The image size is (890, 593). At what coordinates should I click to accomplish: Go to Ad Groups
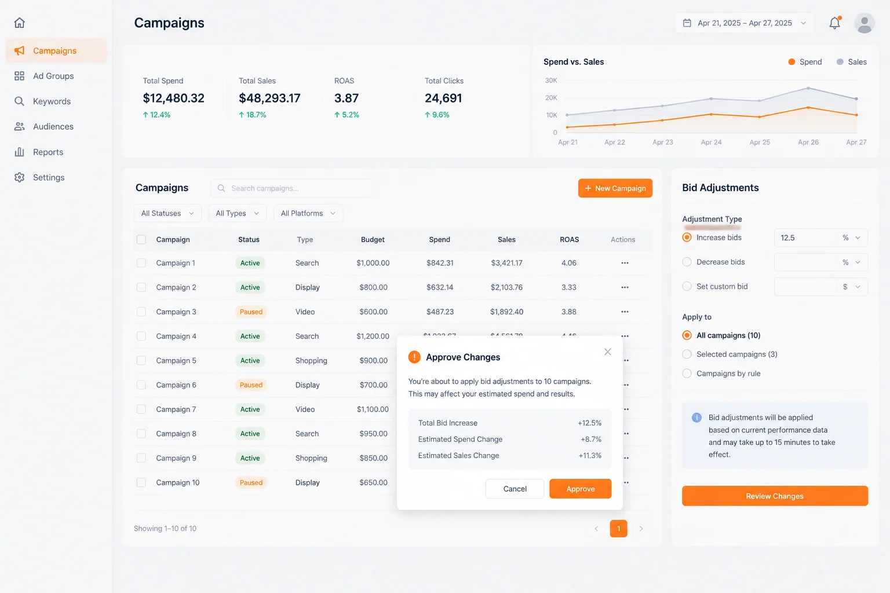coord(56,76)
